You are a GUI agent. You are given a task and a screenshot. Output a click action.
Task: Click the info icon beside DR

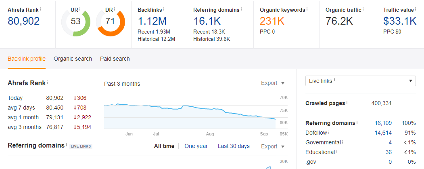click(x=115, y=9)
